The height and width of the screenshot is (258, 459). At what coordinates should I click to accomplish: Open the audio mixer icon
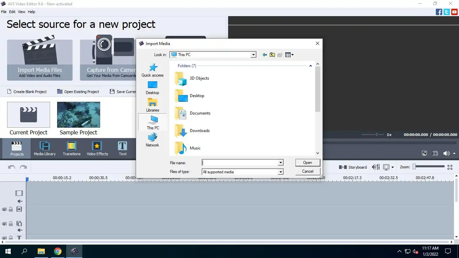coord(376,167)
